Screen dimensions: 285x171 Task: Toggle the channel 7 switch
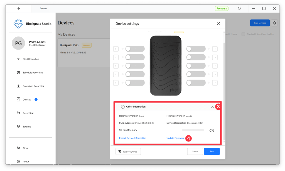click(x=196, y=57)
